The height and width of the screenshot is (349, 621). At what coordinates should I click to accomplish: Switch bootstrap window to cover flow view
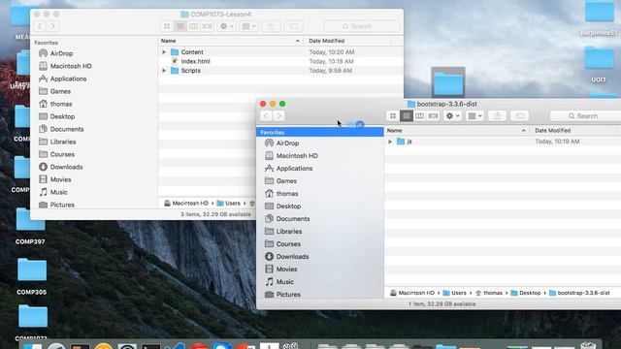tap(434, 116)
